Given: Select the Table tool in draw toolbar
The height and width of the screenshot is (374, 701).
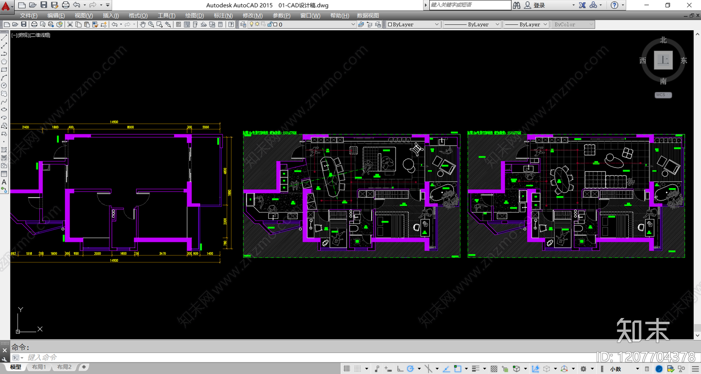Looking at the screenshot, I should point(4,174).
